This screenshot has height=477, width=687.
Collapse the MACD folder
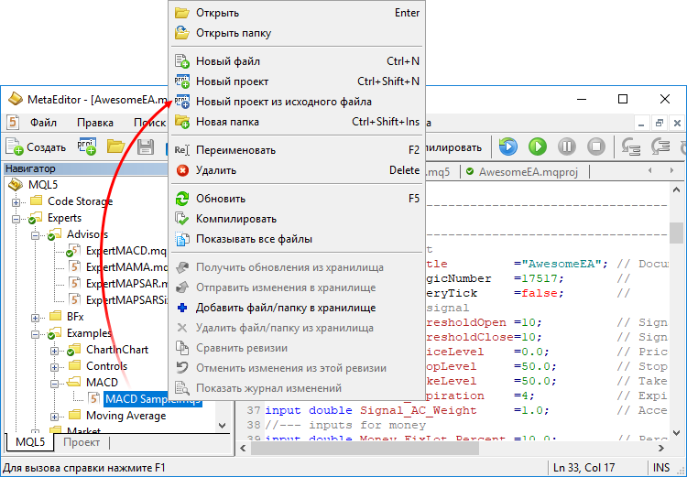point(54,384)
